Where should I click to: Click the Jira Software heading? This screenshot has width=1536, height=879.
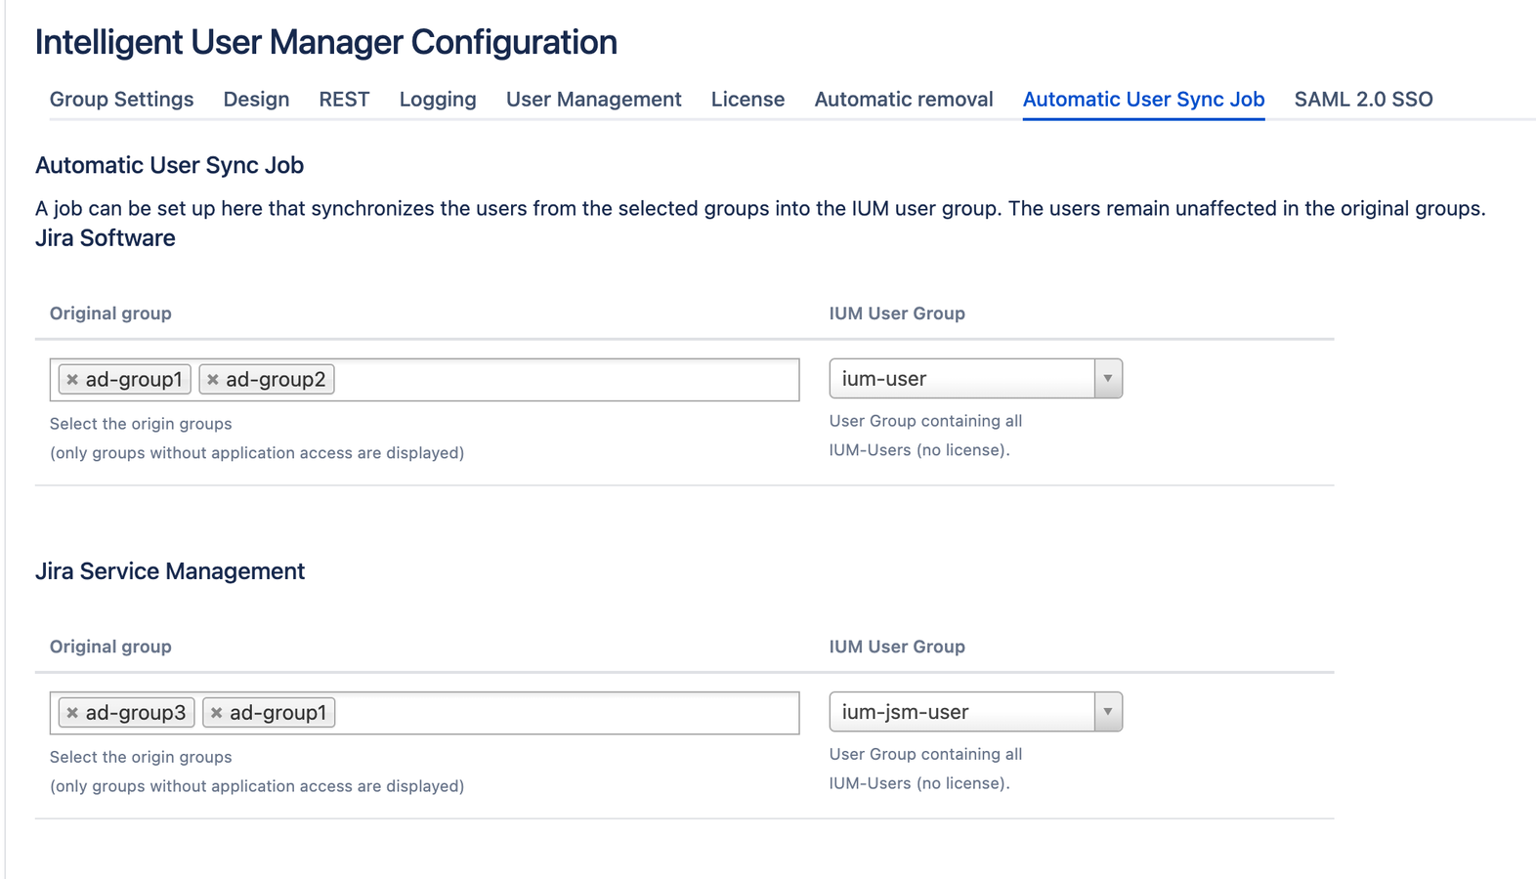coord(106,238)
